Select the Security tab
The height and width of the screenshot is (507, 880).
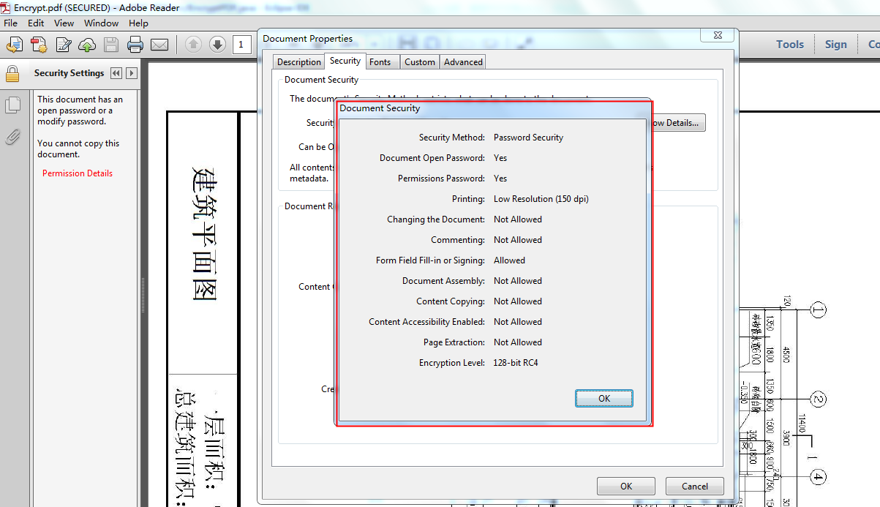click(x=345, y=61)
